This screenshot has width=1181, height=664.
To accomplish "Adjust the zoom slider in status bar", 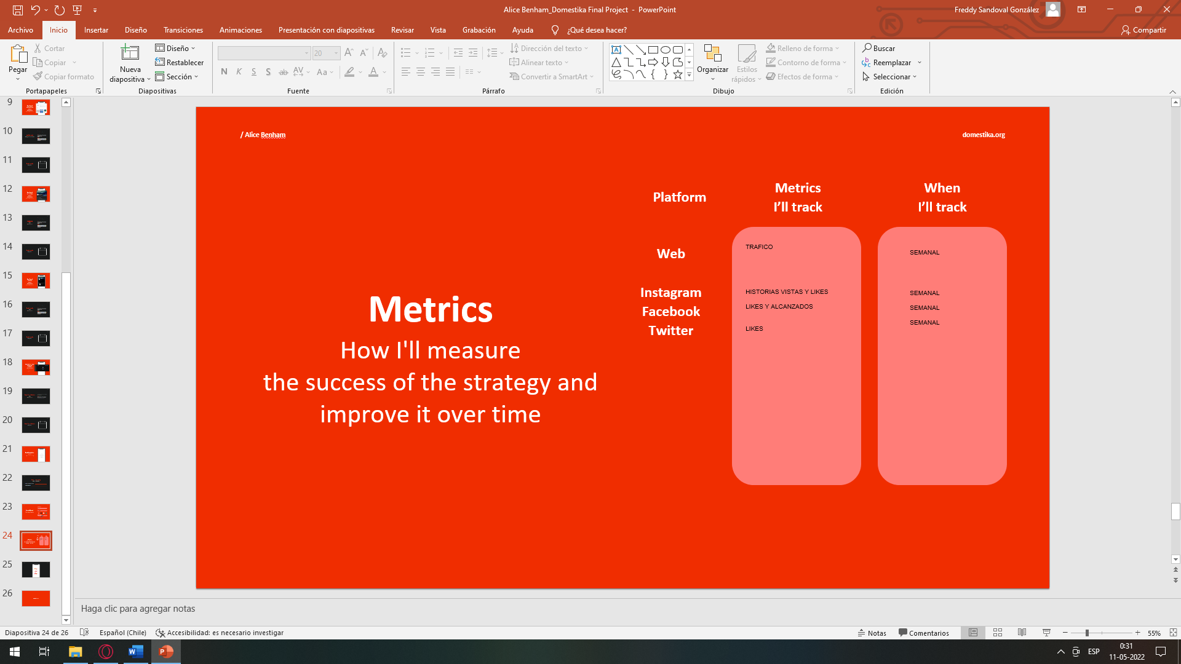I will pyautogui.click(x=1087, y=633).
